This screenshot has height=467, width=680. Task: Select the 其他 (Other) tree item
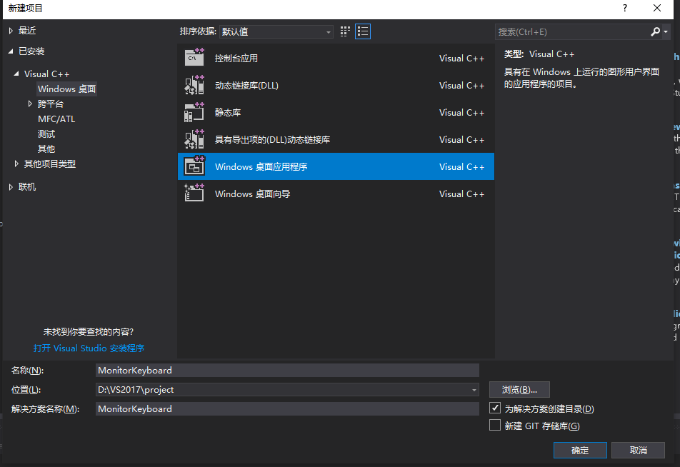tap(46, 149)
